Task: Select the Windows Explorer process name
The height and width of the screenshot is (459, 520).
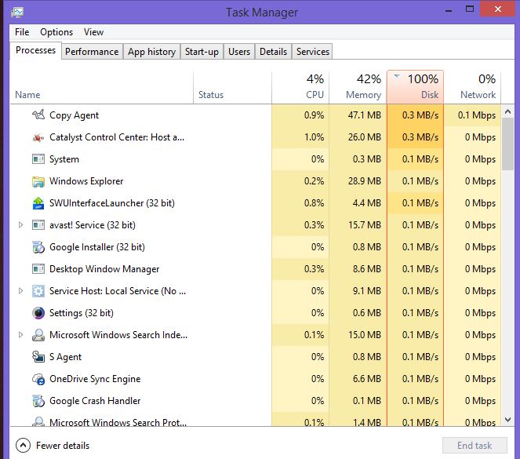Action: pos(86,181)
